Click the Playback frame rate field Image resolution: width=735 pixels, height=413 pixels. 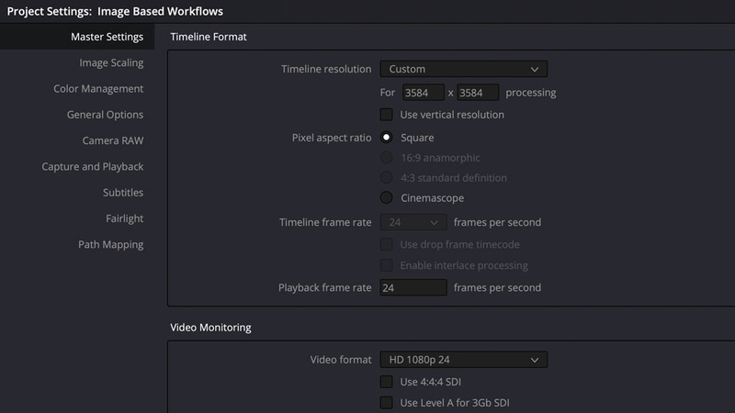[x=413, y=287]
